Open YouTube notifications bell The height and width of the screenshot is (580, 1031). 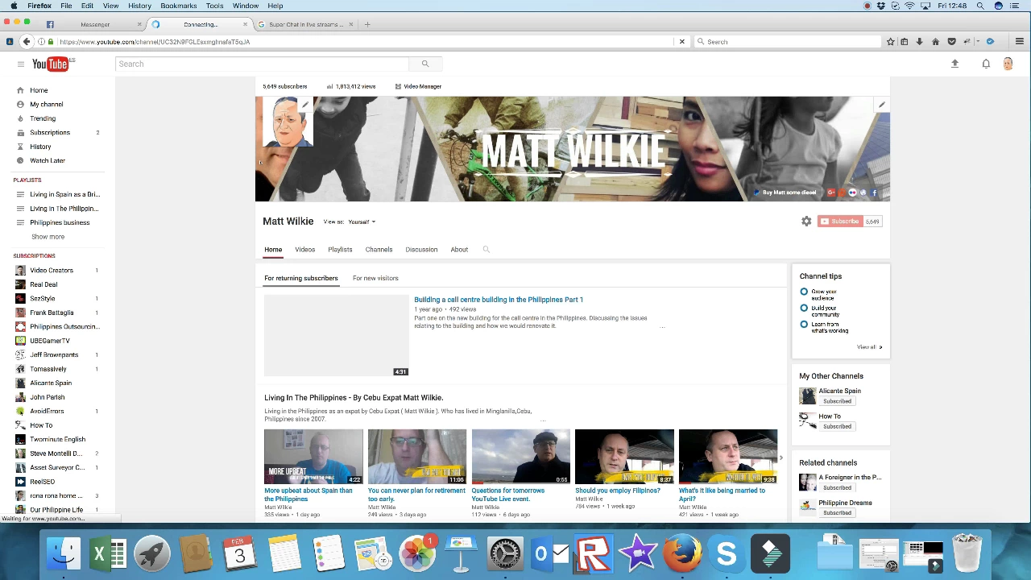986,64
